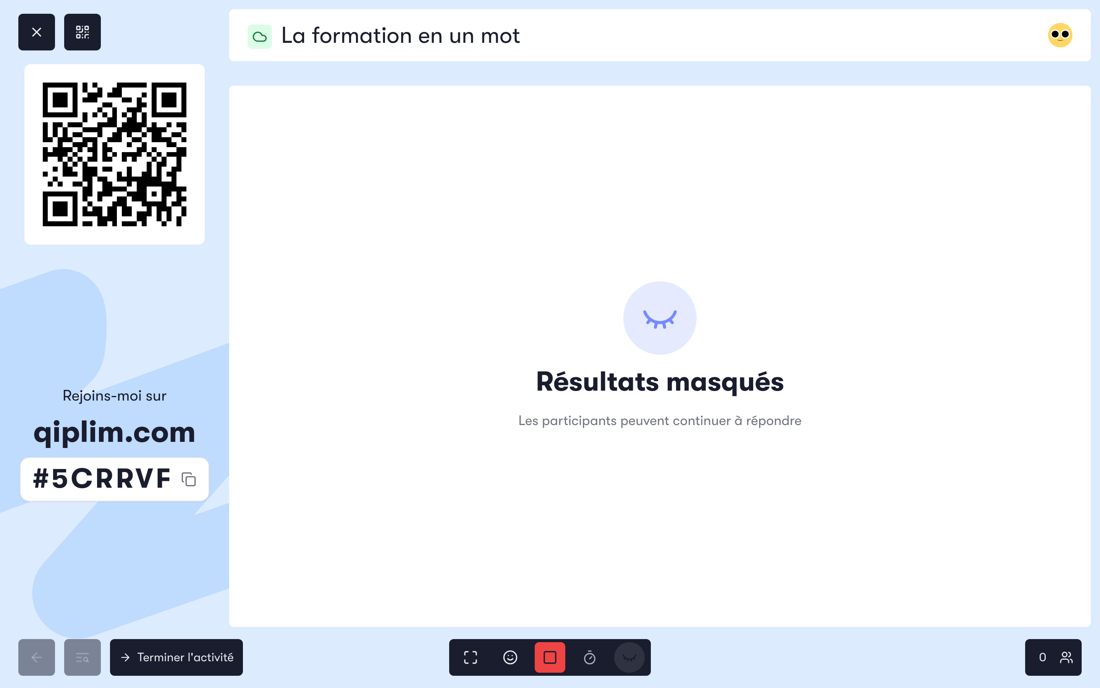Open the participants counter
Image resolution: width=1100 pixels, height=688 pixels.
[1053, 657]
